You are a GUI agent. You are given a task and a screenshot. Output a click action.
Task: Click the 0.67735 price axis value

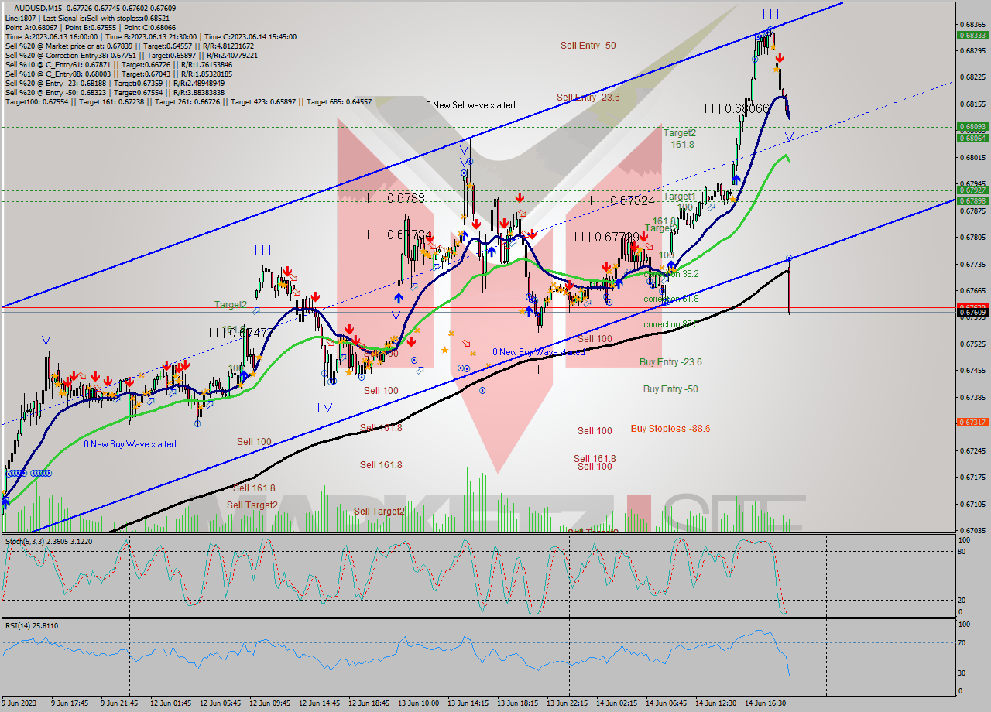click(x=974, y=264)
